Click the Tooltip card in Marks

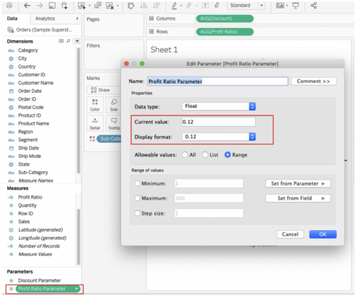point(113,123)
